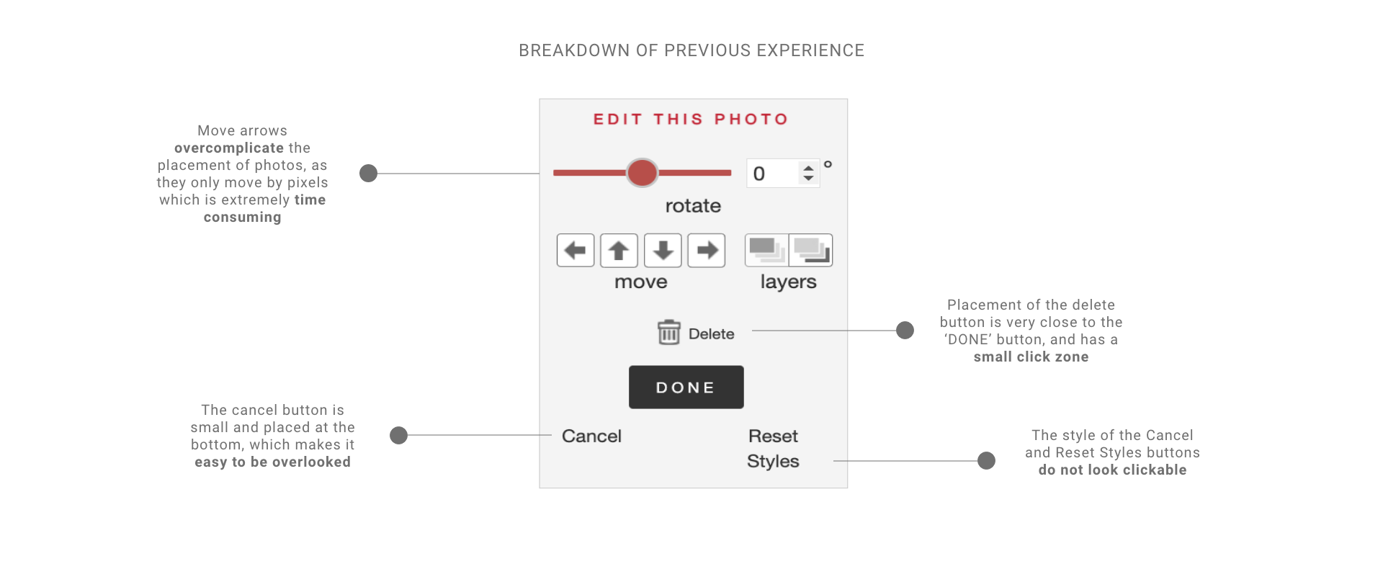Click the gray dot beside the move arrows note
This screenshot has width=1383, height=569.
coord(368,174)
